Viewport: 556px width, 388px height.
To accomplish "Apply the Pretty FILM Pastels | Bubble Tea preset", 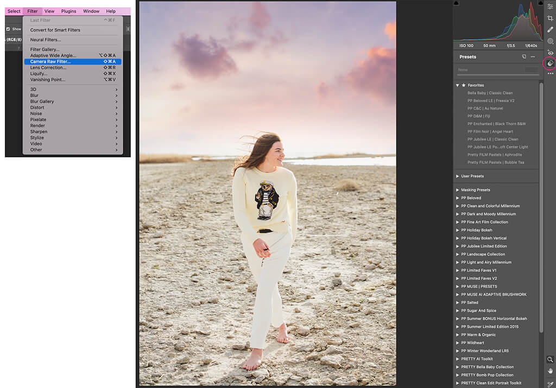I will point(497,162).
